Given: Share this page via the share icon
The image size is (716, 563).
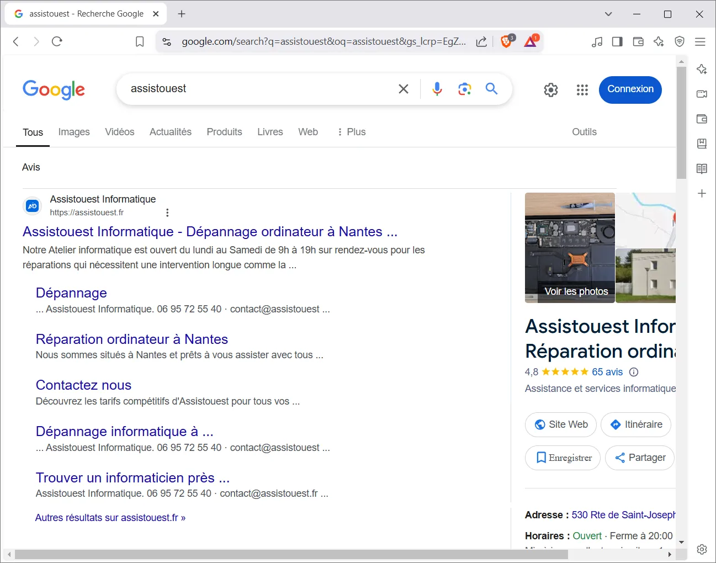Looking at the screenshot, I should click(x=481, y=41).
